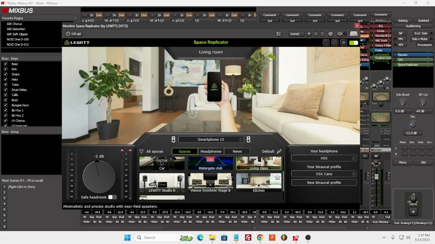Open the Your headphone VSX dropdown

coord(324,158)
